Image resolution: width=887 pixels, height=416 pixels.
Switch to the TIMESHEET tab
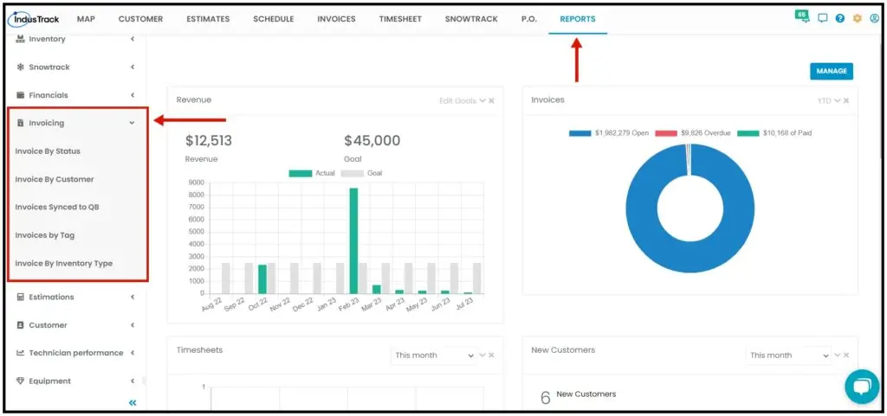(x=400, y=19)
